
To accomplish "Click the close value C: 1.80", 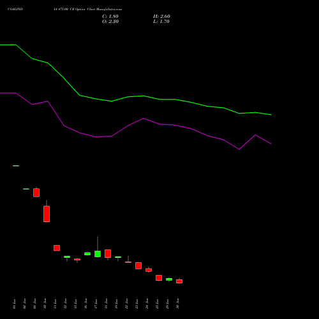I will (110, 17).
